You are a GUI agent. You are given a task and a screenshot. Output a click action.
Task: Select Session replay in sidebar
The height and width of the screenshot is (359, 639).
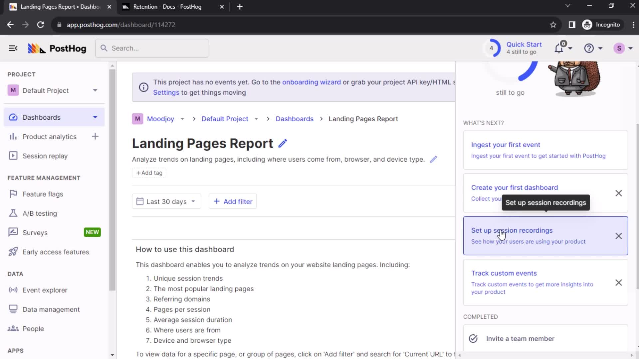(45, 156)
